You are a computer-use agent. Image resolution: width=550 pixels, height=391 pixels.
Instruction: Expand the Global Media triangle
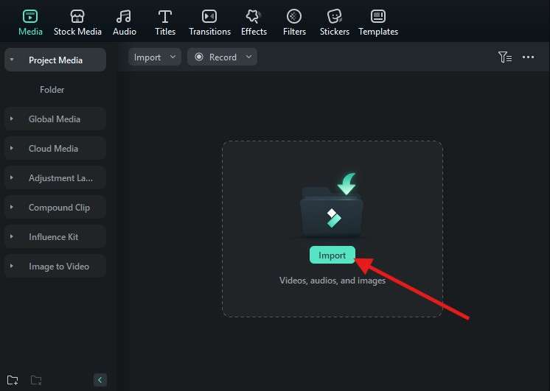(12, 119)
